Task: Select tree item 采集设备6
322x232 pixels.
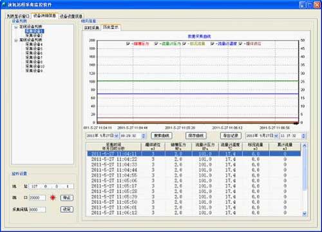Action: click(x=34, y=53)
